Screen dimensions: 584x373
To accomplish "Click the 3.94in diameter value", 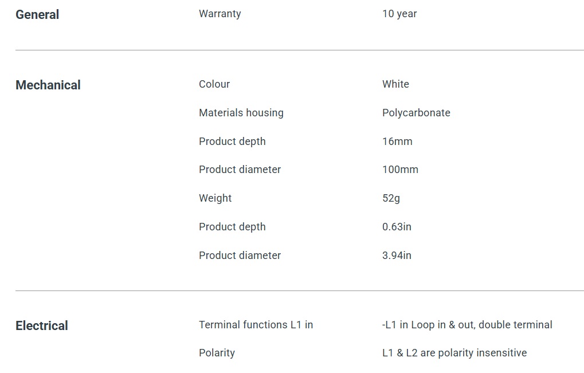I will coord(397,256).
